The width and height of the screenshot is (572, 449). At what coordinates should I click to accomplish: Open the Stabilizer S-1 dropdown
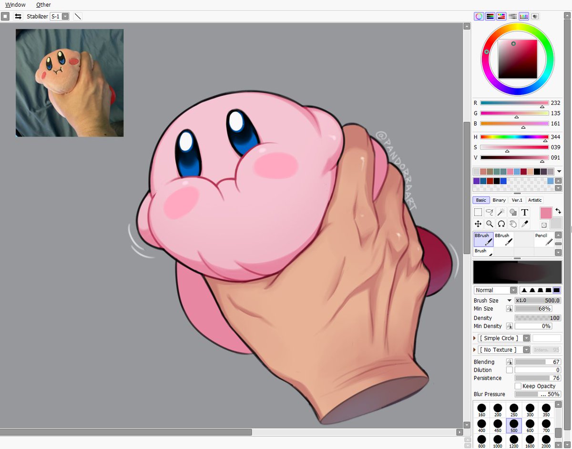pos(65,16)
